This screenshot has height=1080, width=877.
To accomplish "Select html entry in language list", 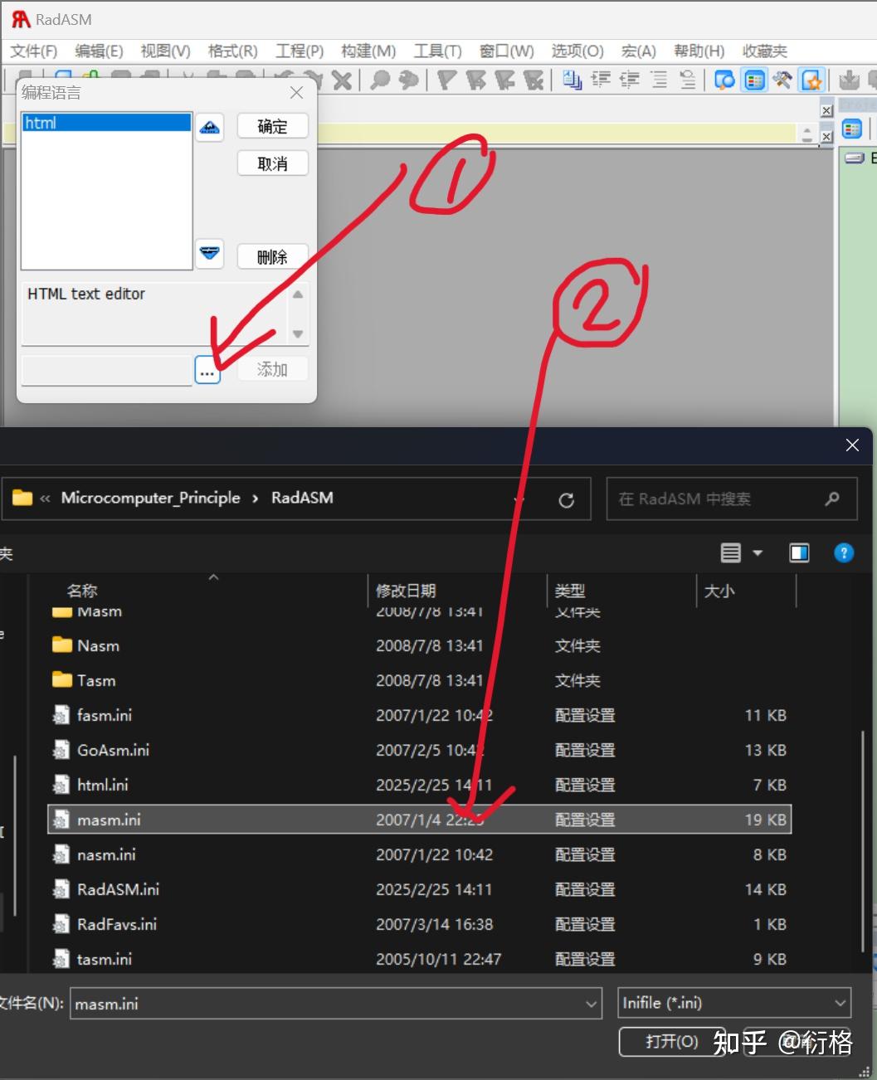I will [x=106, y=123].
